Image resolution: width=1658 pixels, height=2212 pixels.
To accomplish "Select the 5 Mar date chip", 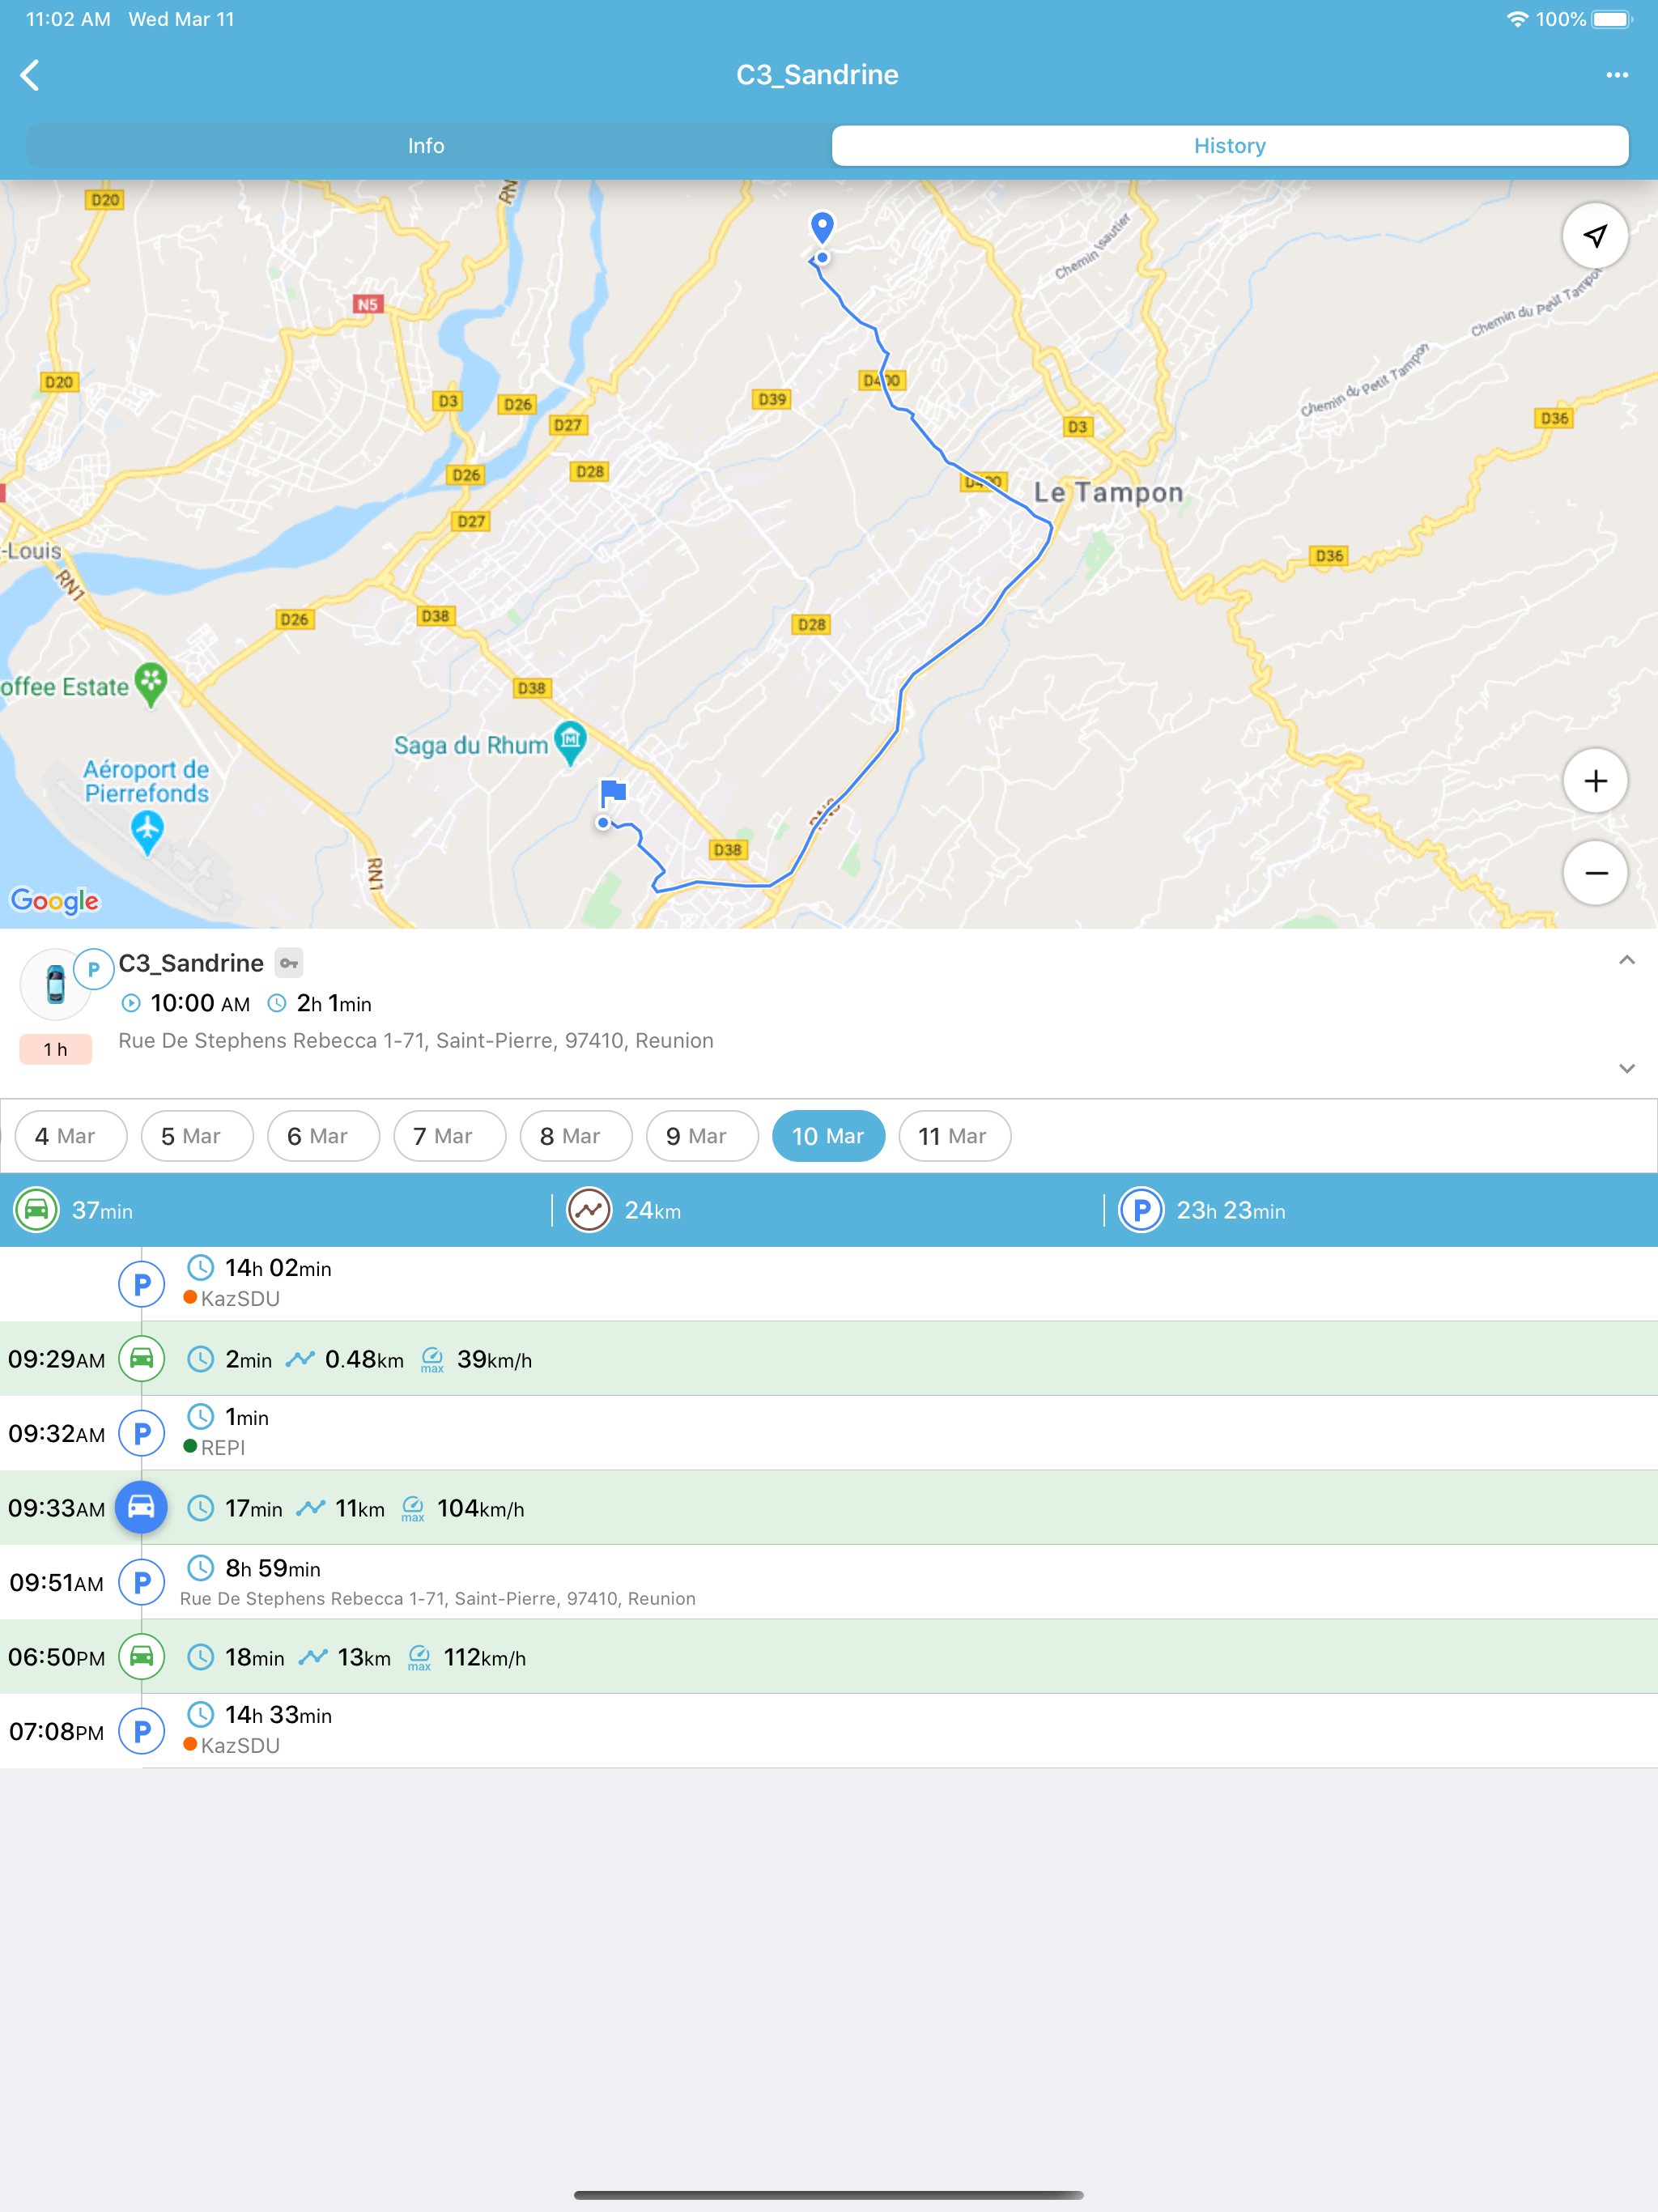I will (197, 1136).
